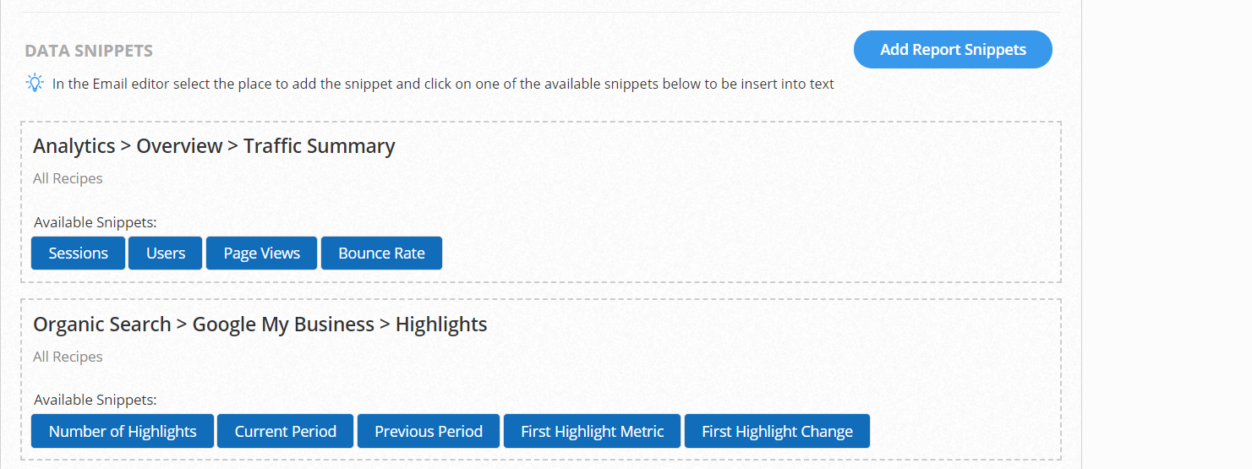
Task: Click the DATA SNIPPETS section title
Action: [x=89, y=51]
